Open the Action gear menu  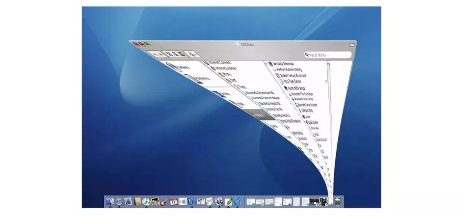(x=192, y=54)
